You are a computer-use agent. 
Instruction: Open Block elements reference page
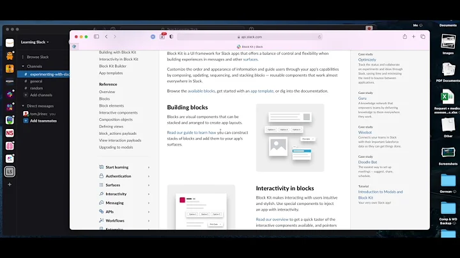point(112,105)
